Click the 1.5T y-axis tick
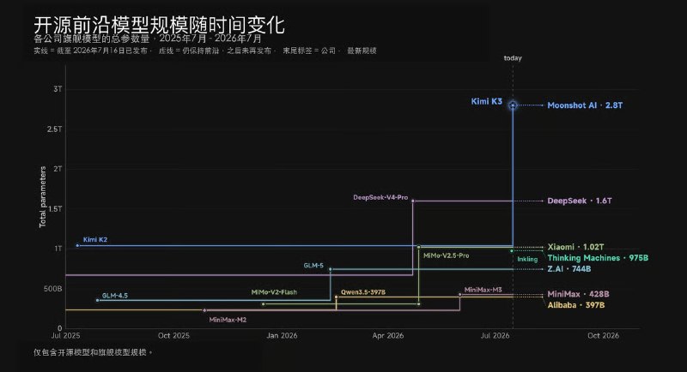The width and height of the screenshot is (687, 372). (55, 209)
